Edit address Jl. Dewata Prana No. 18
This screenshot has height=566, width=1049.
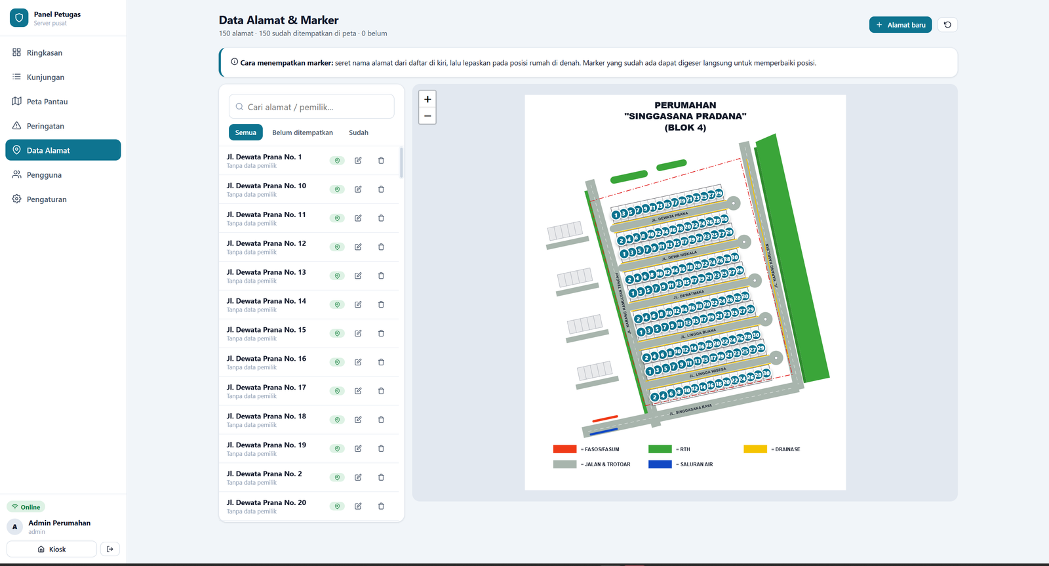(x=358, y=420)
